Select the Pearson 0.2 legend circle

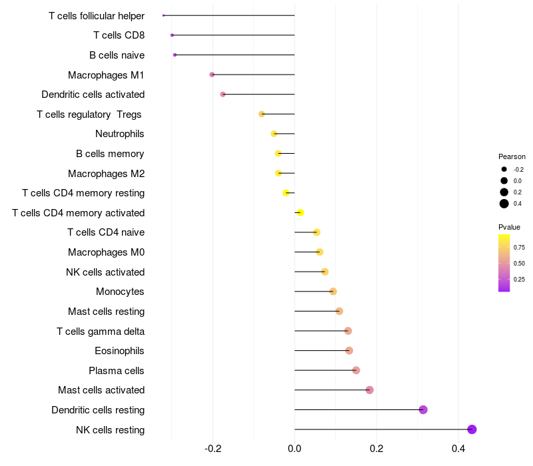click(504, 192)
